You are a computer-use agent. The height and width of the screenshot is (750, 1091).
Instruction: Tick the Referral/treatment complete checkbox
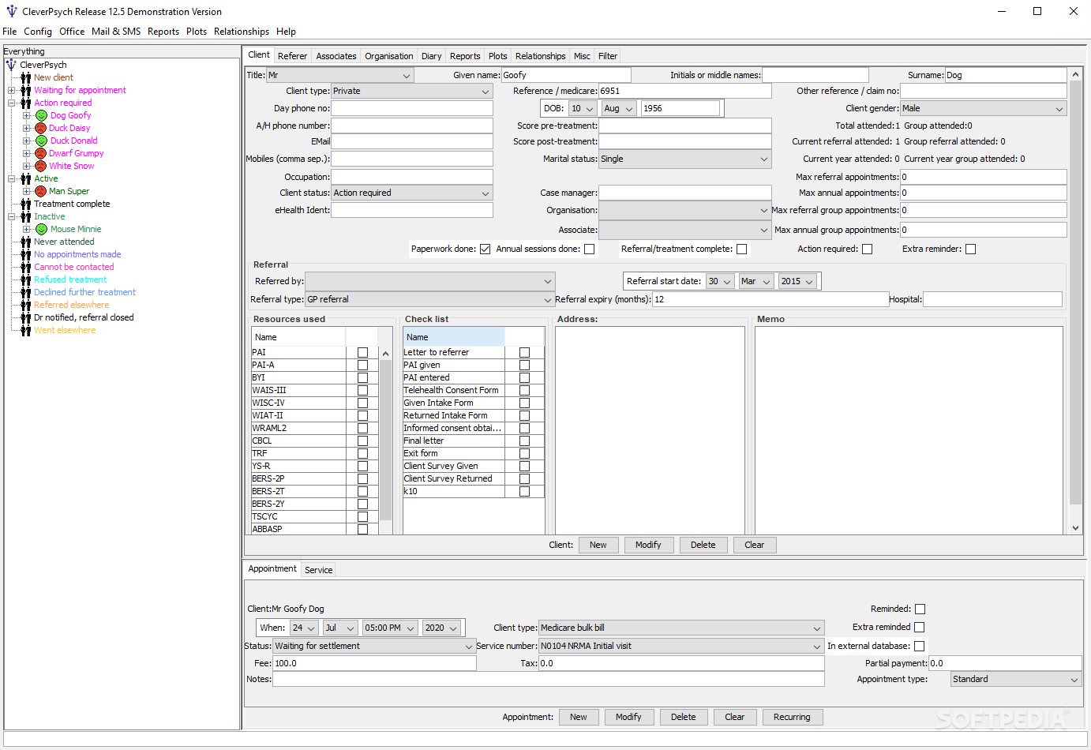(741, 249)
